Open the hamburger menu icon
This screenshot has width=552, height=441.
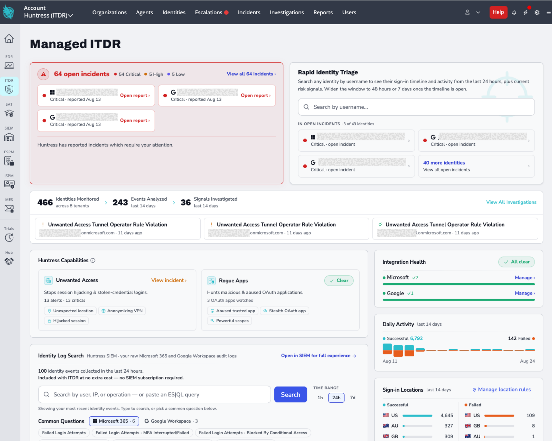(x=548, y=12)
